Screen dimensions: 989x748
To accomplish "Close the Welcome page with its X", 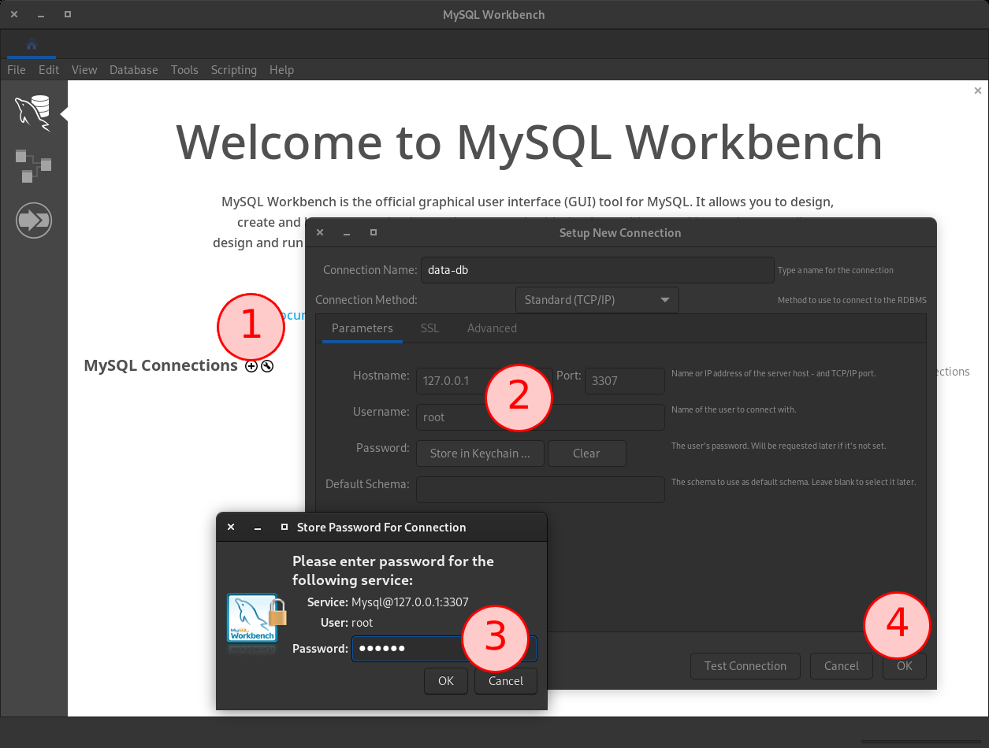I will coord(977,91).
